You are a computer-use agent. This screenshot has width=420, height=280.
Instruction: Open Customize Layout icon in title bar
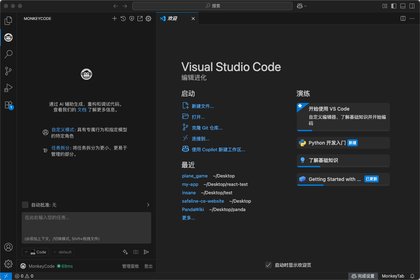tap(385, 6)
